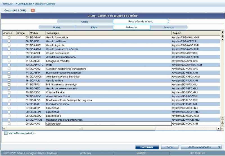The image size is (225, 156).
Task: Sort by the Acesso column header
Action: coord(9,33)
